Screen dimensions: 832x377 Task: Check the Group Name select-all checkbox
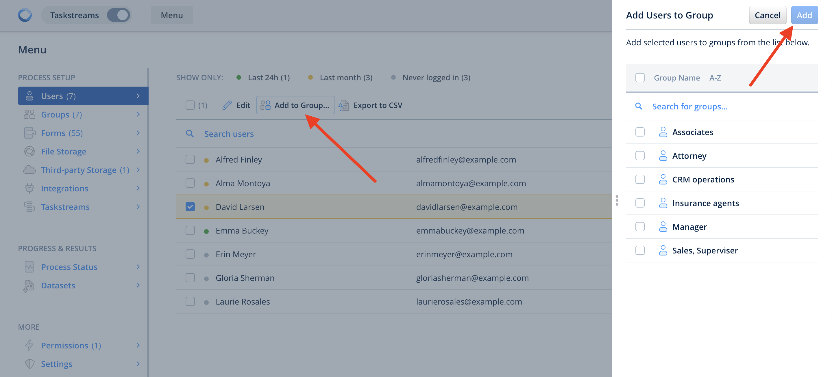(x=640, y=78)
